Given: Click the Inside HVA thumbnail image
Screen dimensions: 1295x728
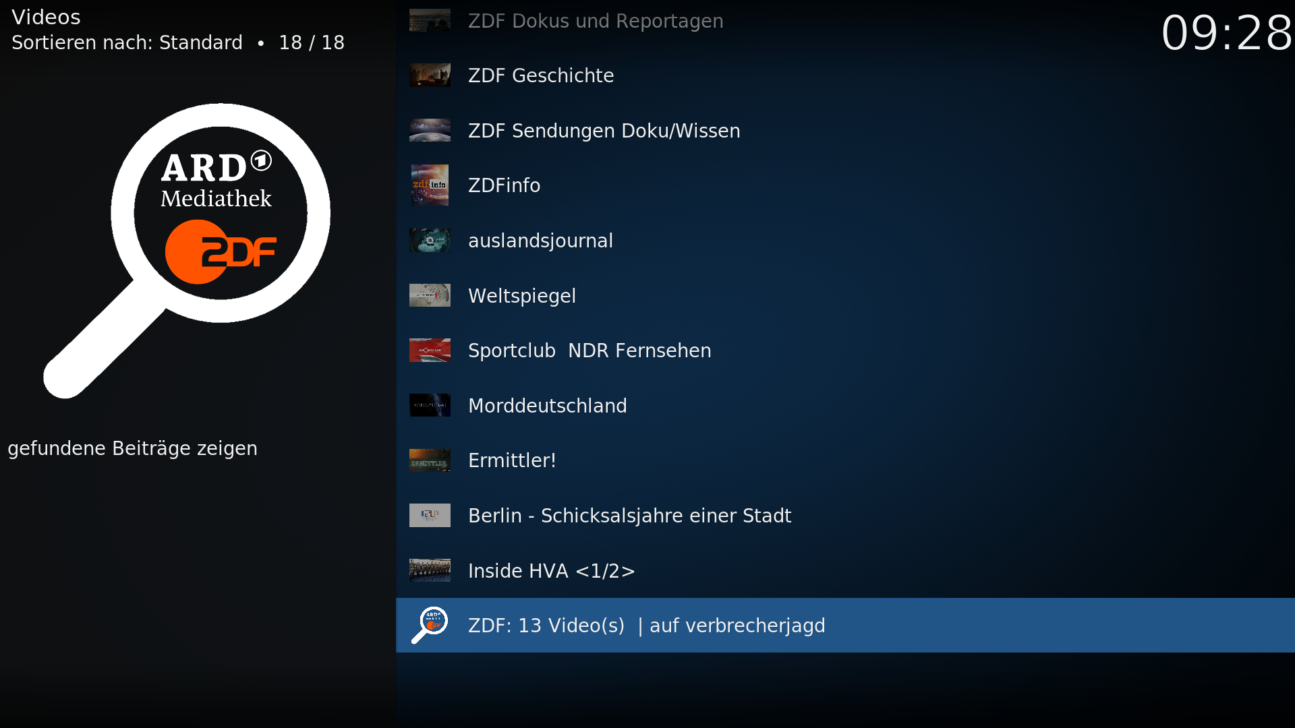Looking at the screenshot, I should click(x=430, y=570).
